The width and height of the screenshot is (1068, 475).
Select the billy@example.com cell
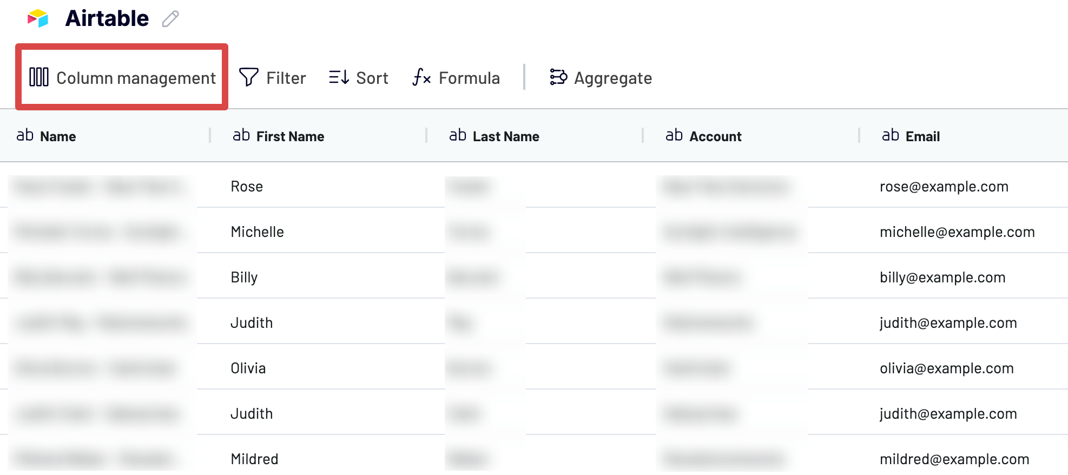tap(942, 278)
